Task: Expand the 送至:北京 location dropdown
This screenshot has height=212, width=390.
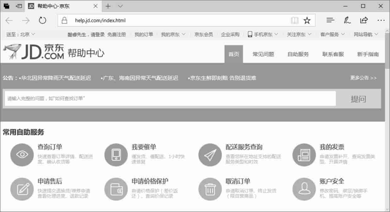Action: click(x=21, y=34)
